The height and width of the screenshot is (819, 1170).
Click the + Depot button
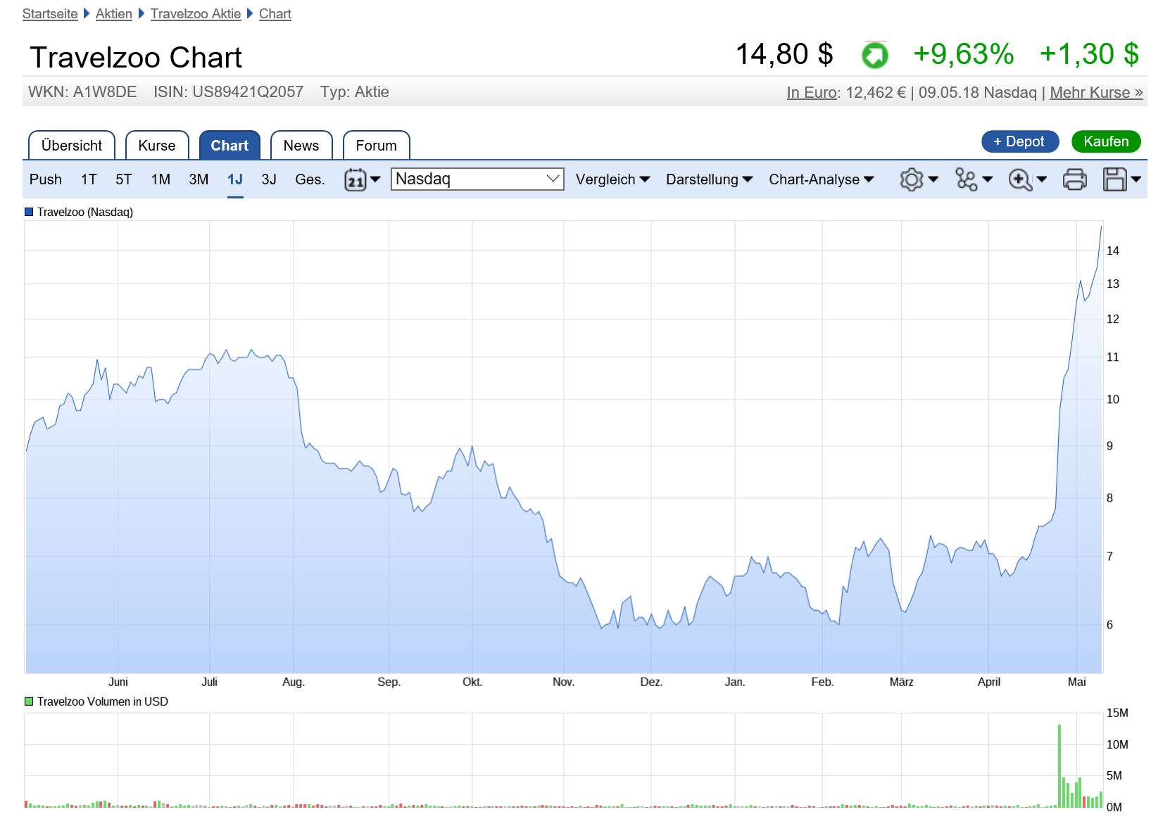tap(1020, 141)
